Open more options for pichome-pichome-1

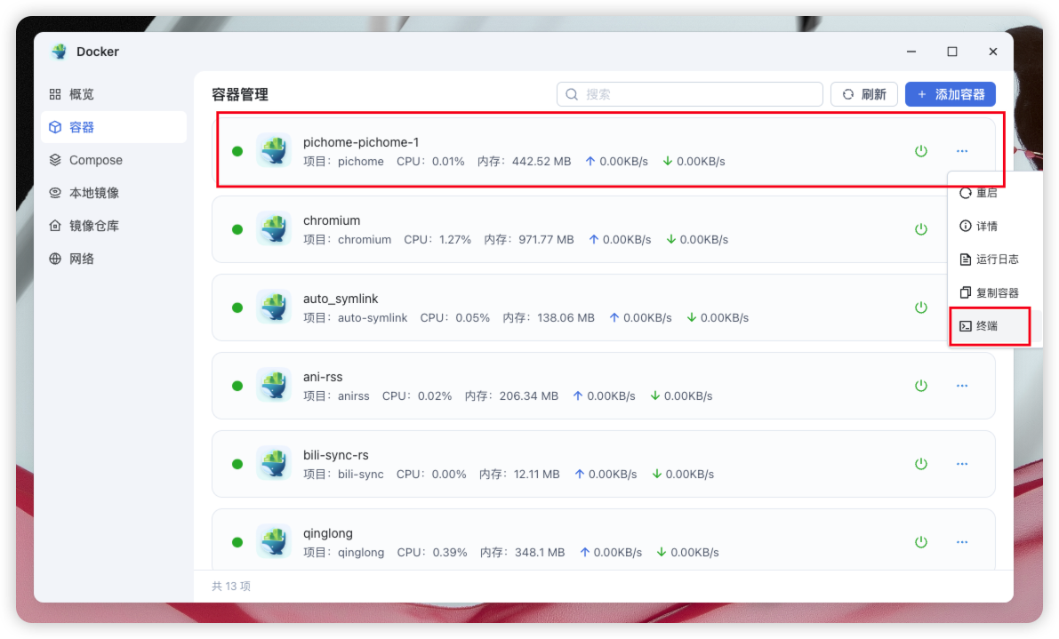(962, 151)
